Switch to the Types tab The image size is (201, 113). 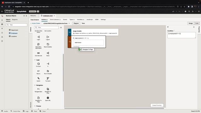[x=72, y=19]
